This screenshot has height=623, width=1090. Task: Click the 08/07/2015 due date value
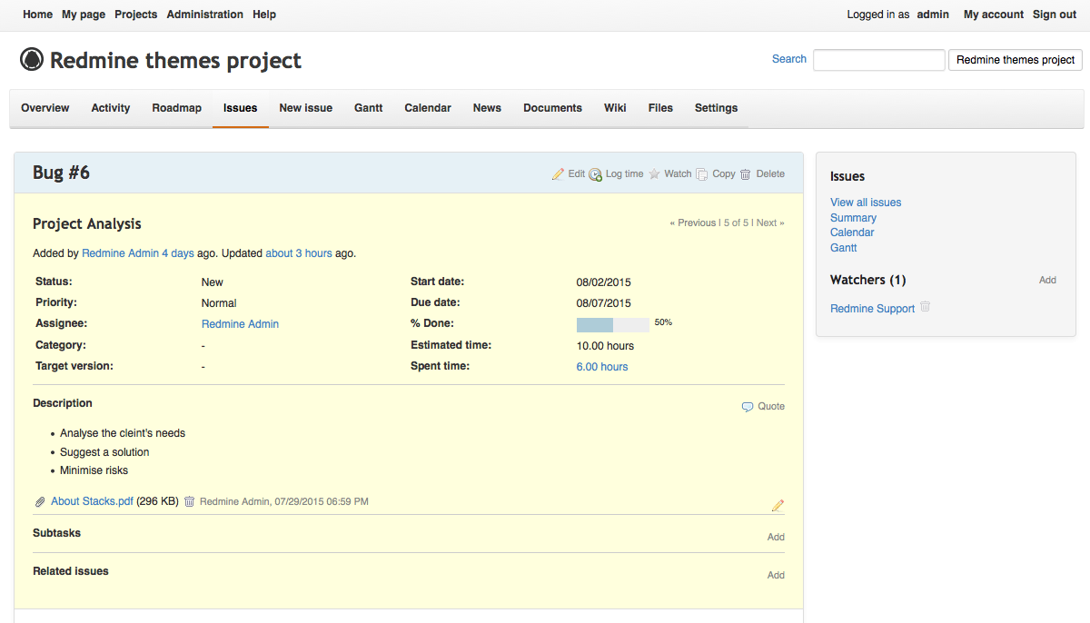(604, 303)
